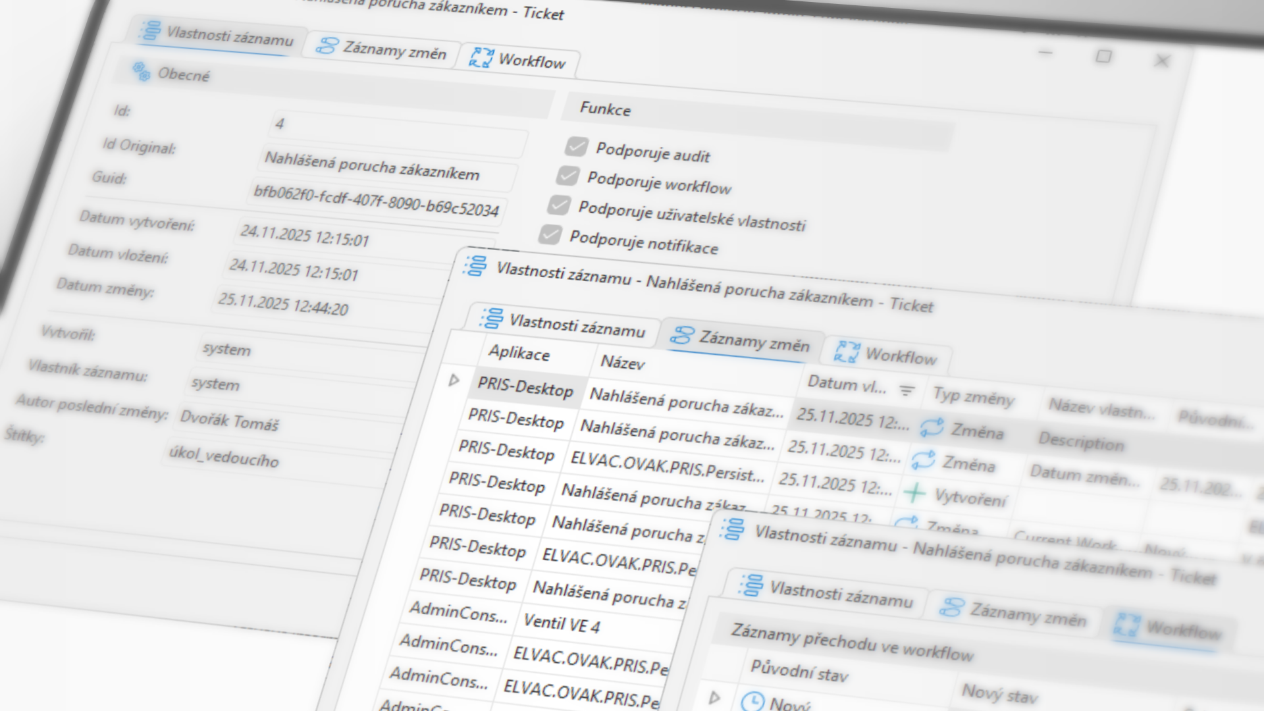
Task: Sort by the Název vlastn... column header
Action: coord(1101,409)
